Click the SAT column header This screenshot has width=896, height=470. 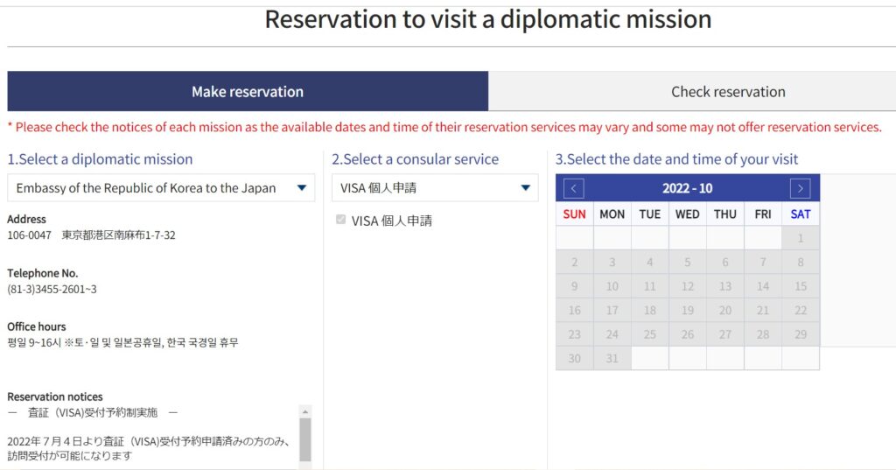click(x=801, y=214)
